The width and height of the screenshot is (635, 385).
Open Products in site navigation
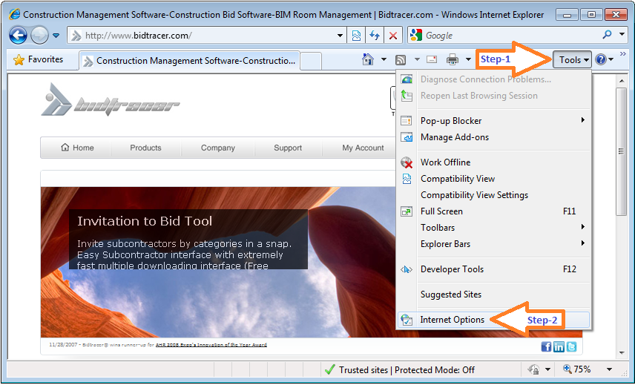145,148
